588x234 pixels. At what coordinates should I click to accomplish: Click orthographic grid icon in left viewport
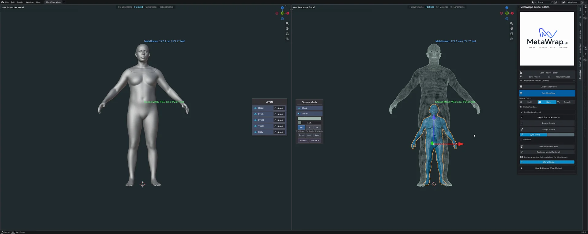pyautogui.click(x=287, y=39)
